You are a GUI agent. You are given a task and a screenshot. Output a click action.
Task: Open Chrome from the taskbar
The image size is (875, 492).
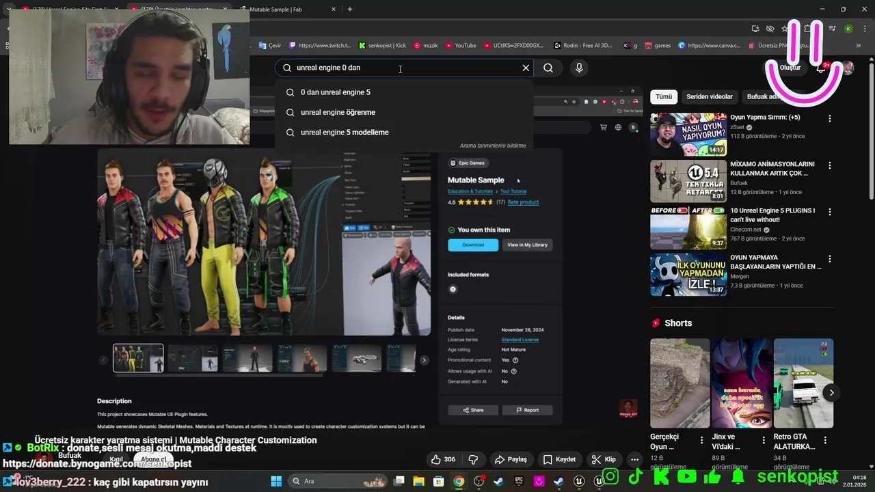459,481
